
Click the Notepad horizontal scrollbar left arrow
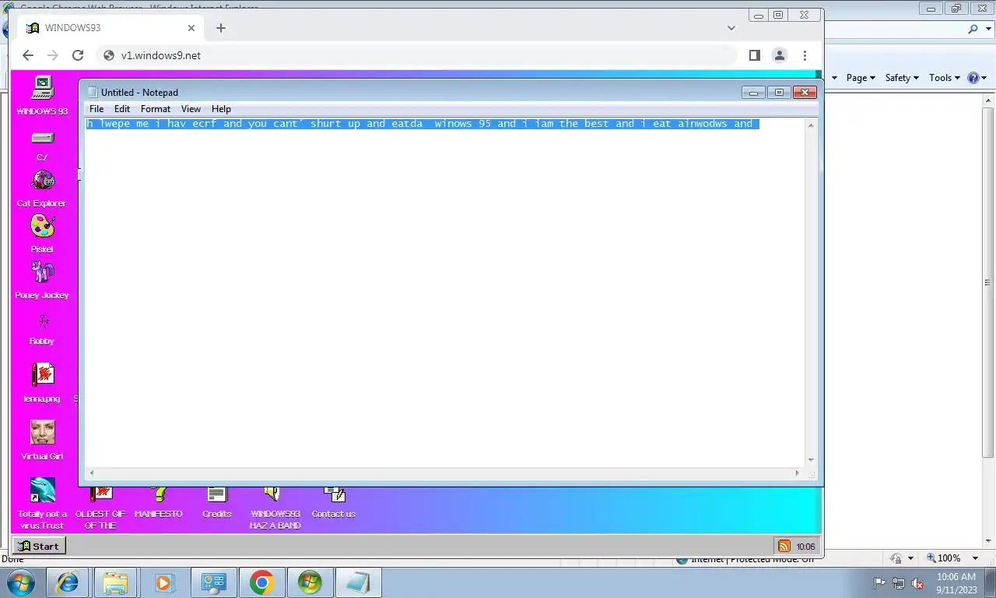click(92, 473)
